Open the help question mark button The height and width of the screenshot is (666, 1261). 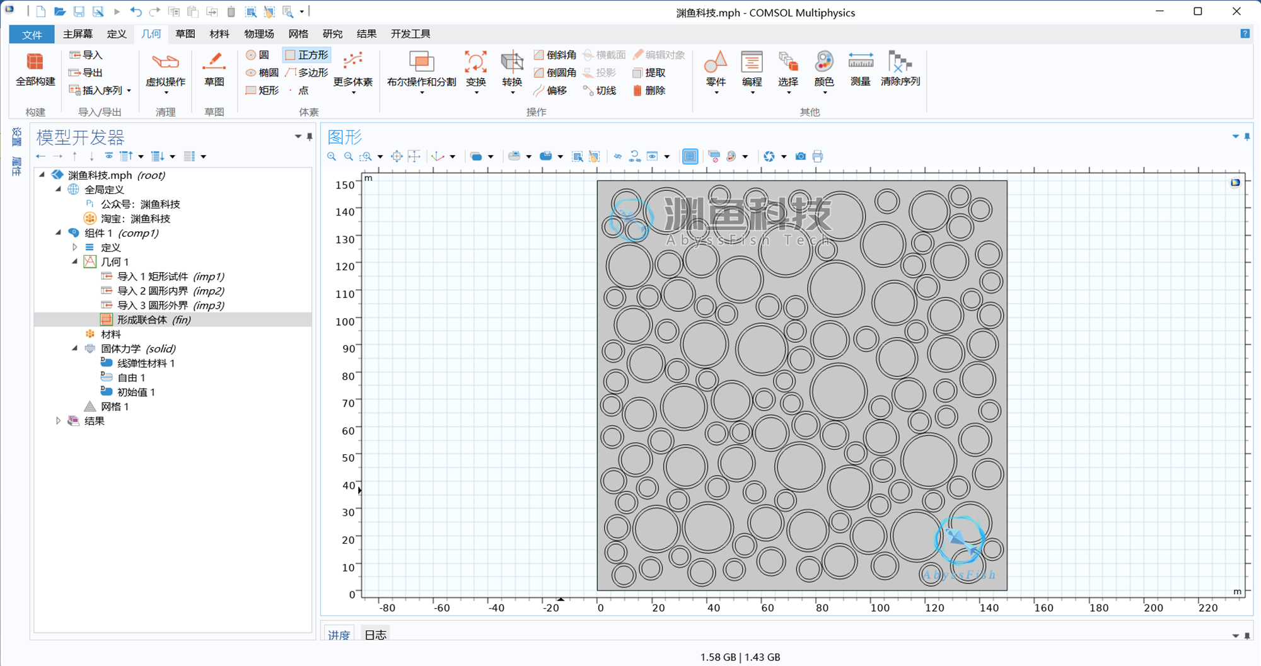[x=1245, y=34]
